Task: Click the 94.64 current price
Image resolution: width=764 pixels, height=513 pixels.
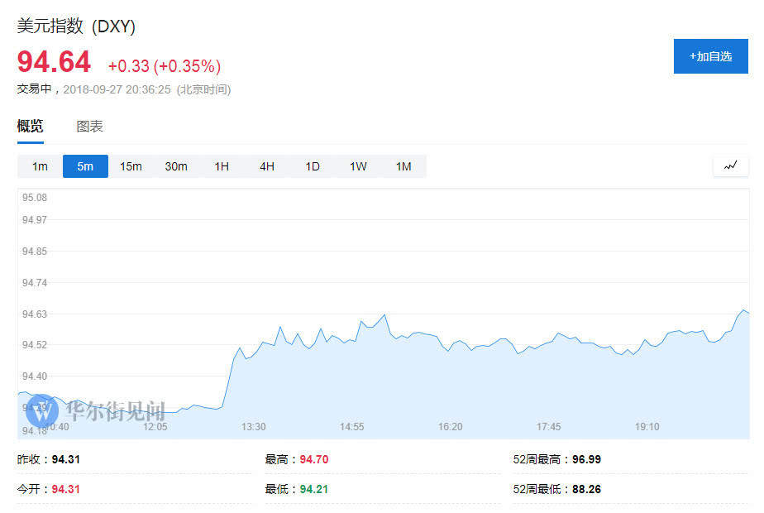Action: click(55, 63)
